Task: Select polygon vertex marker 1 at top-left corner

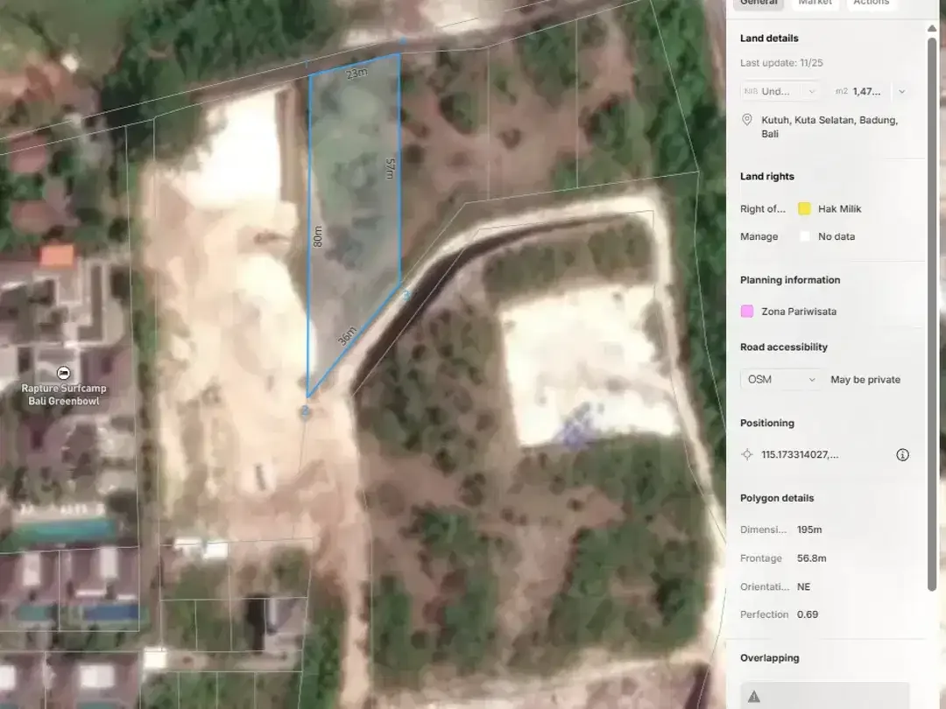Action: [306, 64]
